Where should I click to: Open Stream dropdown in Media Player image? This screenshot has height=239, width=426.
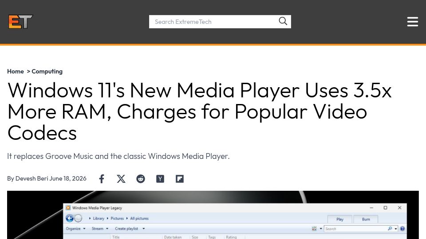(x=100, y=229)
